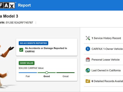Click the Report header title

pyautogui.click(x=24, y=5)
